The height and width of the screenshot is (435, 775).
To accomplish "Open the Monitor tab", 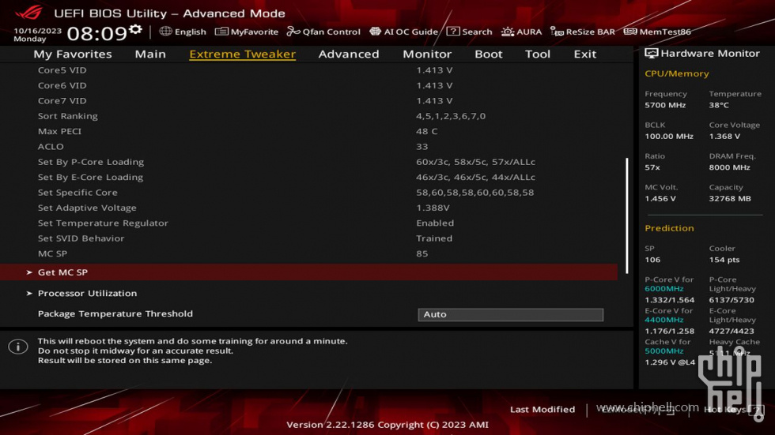I will pos(427,54).
